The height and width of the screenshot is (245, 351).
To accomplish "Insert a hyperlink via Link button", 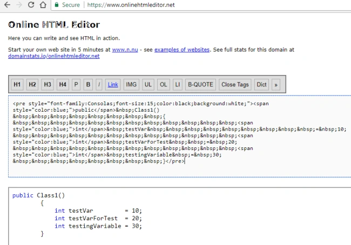I will tap(113, 85).
